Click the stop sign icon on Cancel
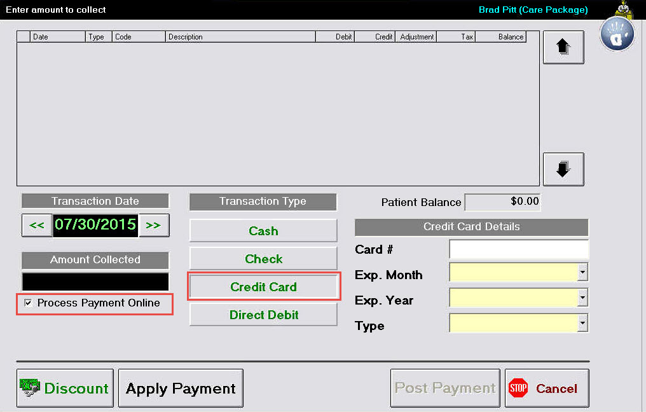Viewport: 646px width, 412px height. (x=518, y=388)
